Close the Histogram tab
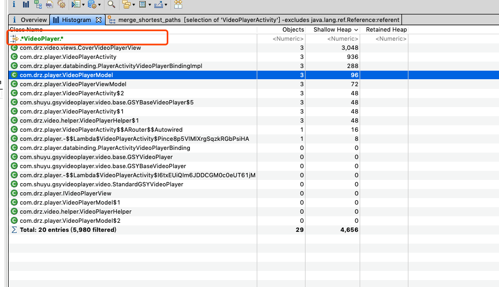 click(99, 20)
